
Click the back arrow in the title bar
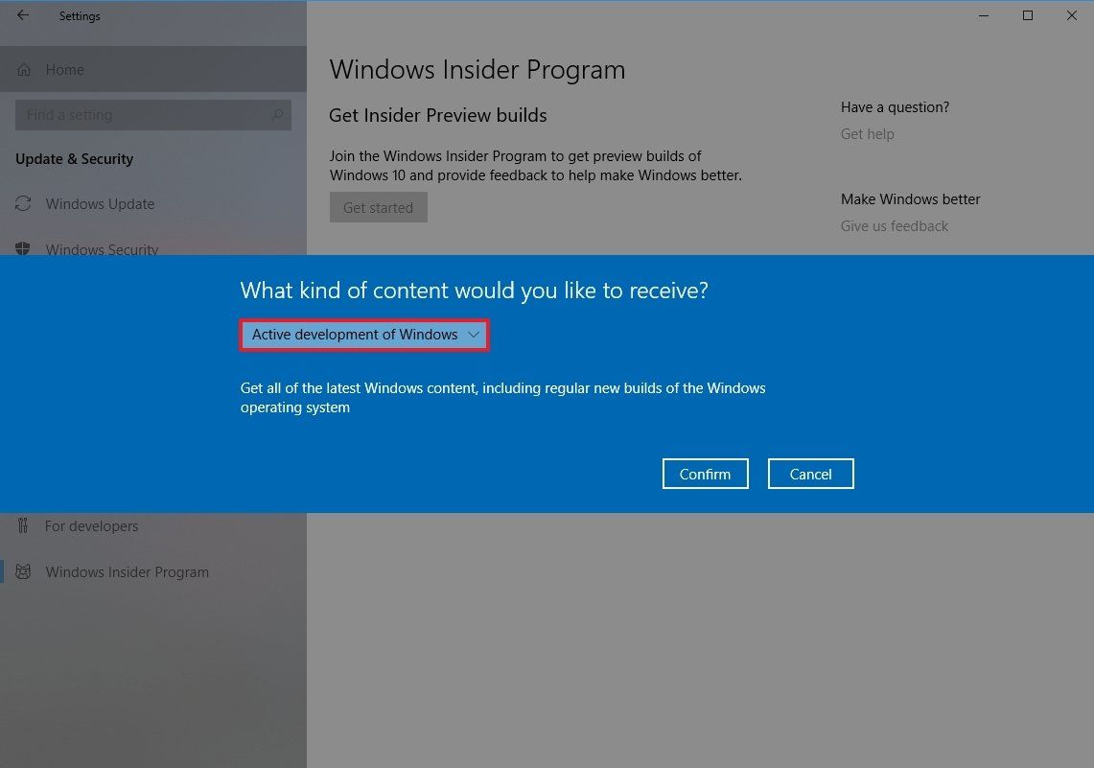tap(22, 15)
